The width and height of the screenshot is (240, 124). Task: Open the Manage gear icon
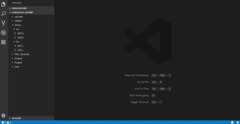(x=3, y=116)
